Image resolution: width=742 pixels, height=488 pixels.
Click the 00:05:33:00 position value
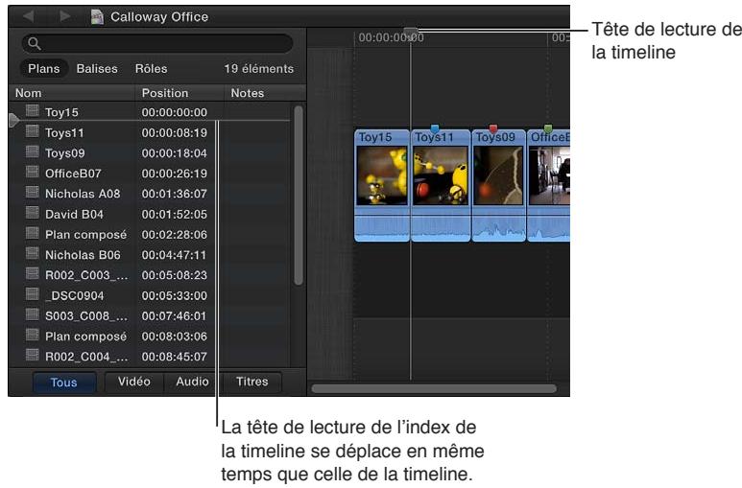click(x=174, y=295)
